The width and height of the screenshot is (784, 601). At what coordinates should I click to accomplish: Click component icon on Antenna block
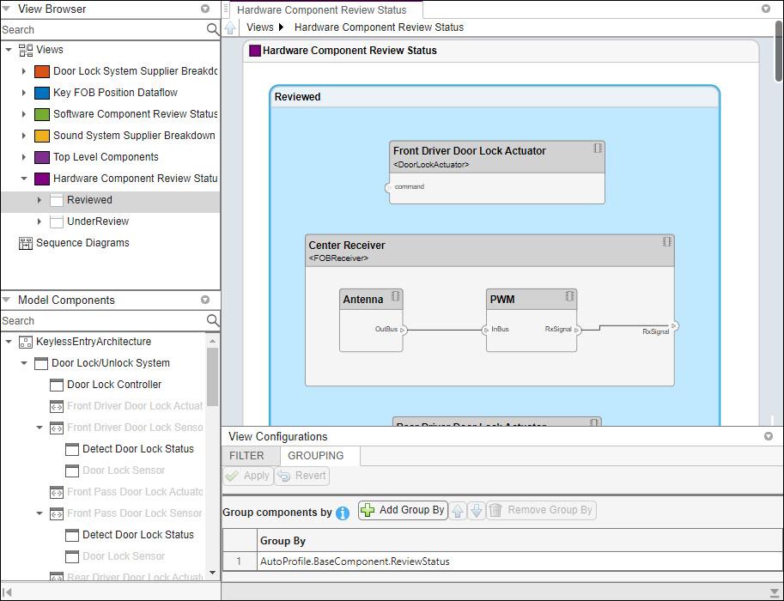[x=396, y=296]
